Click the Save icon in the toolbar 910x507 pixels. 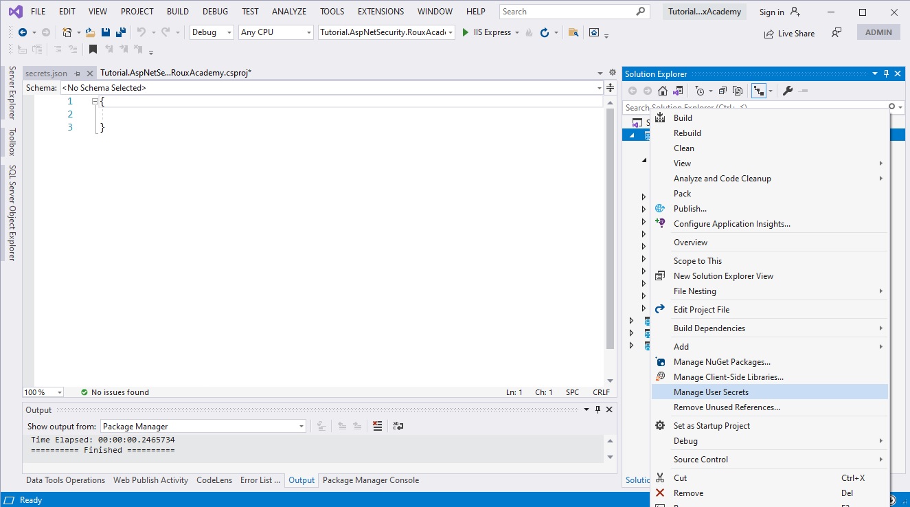[104, 32]
